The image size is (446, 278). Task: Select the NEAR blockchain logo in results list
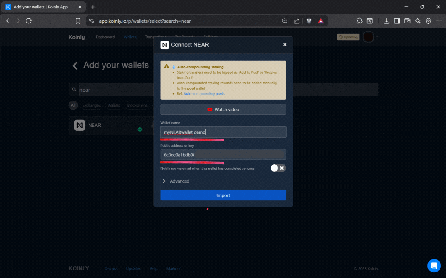[x=80, y=125]
